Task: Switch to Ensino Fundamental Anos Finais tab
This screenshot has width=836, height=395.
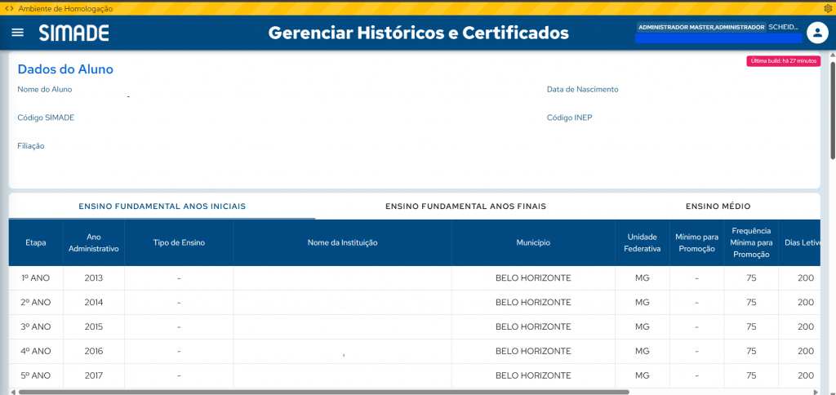Action: click(x=465, y=206)
